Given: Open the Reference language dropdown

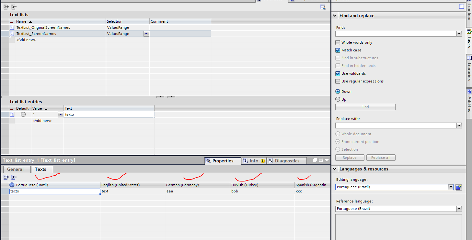Looking at the screenshot, I should [459, 209].
